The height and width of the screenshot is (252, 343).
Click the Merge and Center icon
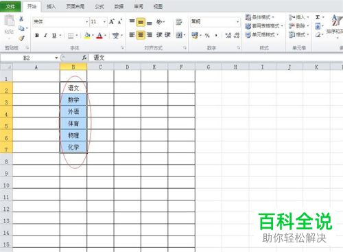click(x=179, y=35)
